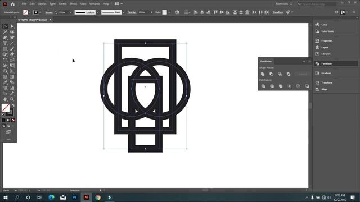Open the Effect menu

point(73,4)
